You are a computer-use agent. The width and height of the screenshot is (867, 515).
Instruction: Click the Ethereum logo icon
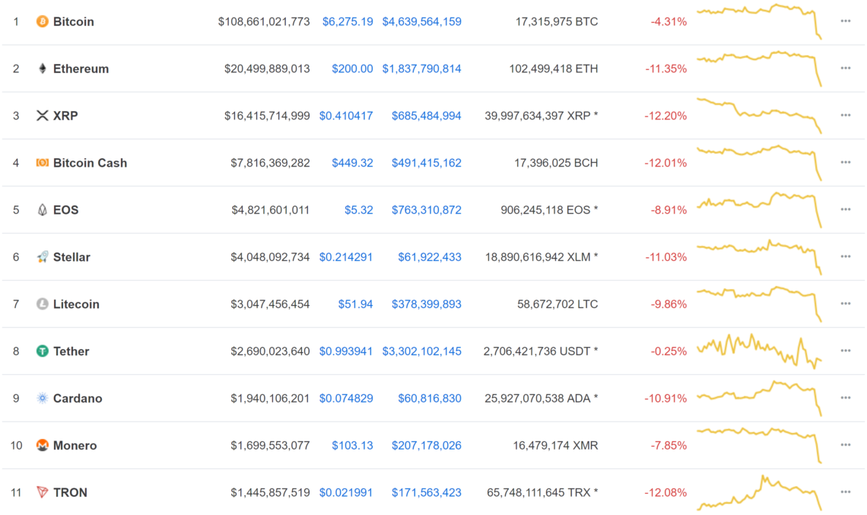[x=41, y=68]
